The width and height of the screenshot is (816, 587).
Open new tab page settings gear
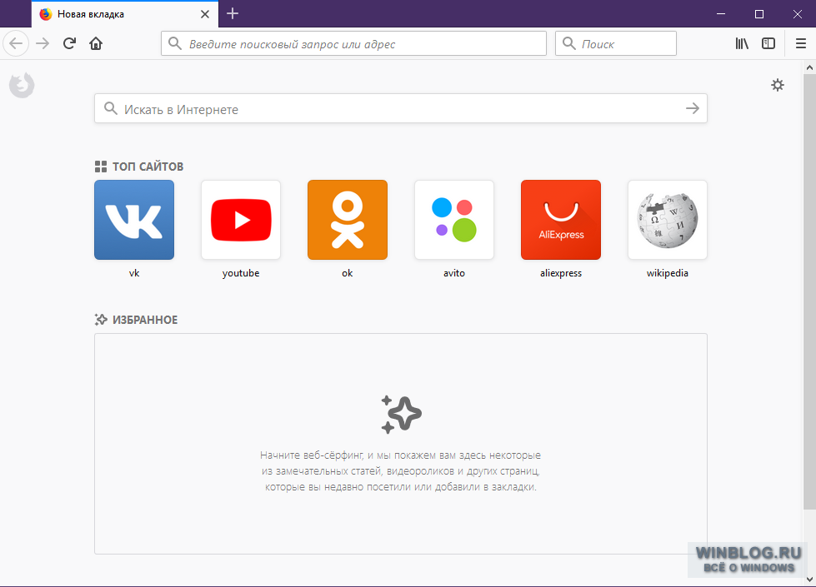coord(778,85)
